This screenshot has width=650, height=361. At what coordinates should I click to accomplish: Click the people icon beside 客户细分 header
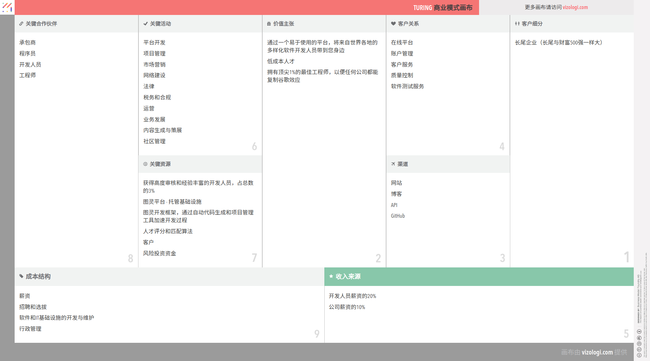coord(517,23)
